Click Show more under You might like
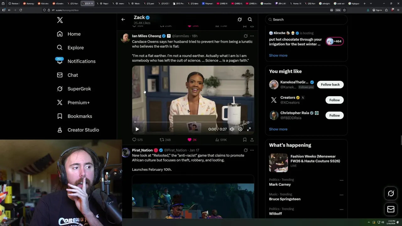Image resolution: width=402 pixels, height=226 pixels. click(x=278, y=129)
